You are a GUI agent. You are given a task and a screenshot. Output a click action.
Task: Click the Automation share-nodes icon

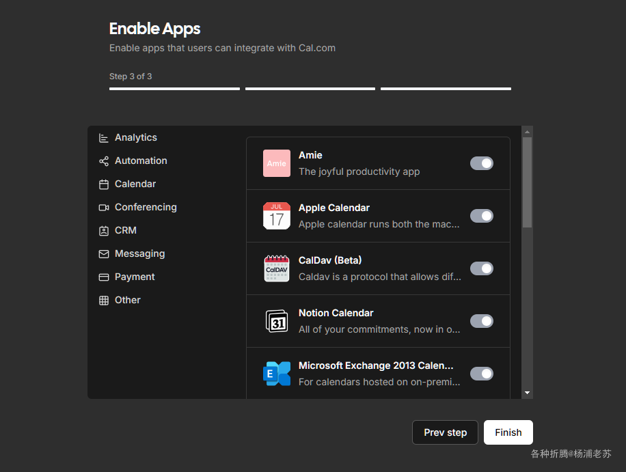tap(104, 161)
